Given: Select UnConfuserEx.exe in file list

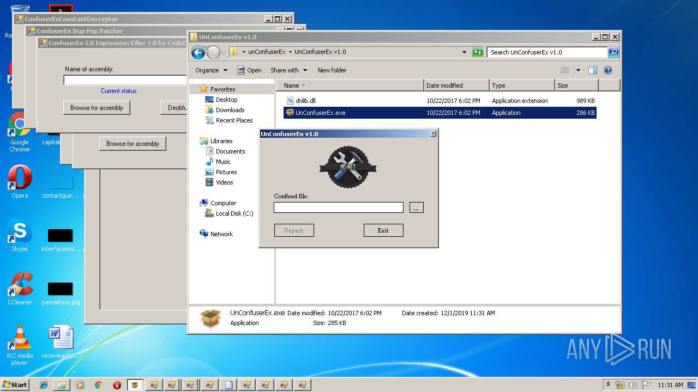Looking at the screenshot, I should pyautogui.click(x=441, y=113).
